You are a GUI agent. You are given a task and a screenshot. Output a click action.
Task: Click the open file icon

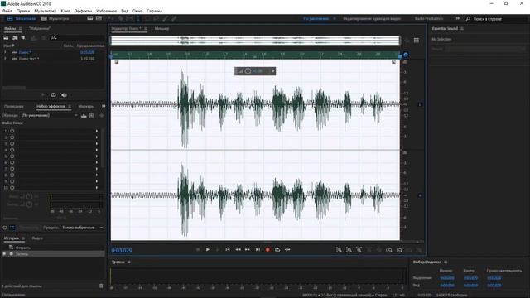pos(6,38)
